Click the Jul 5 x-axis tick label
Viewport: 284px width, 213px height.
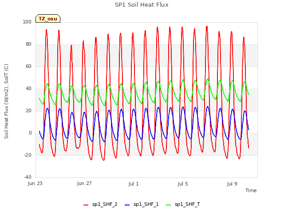(x=183, y=184)
